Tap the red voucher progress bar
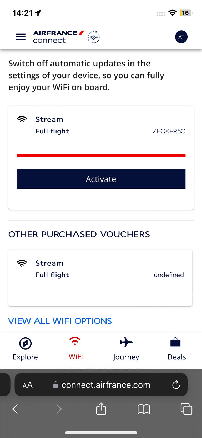 (x=101, y=155)
